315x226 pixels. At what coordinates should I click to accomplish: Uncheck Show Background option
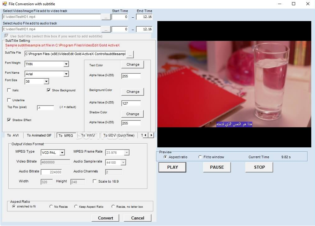coord(49,90)
